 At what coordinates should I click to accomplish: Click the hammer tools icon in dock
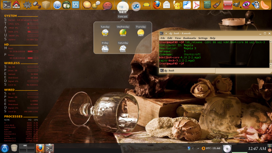point(37,5)
